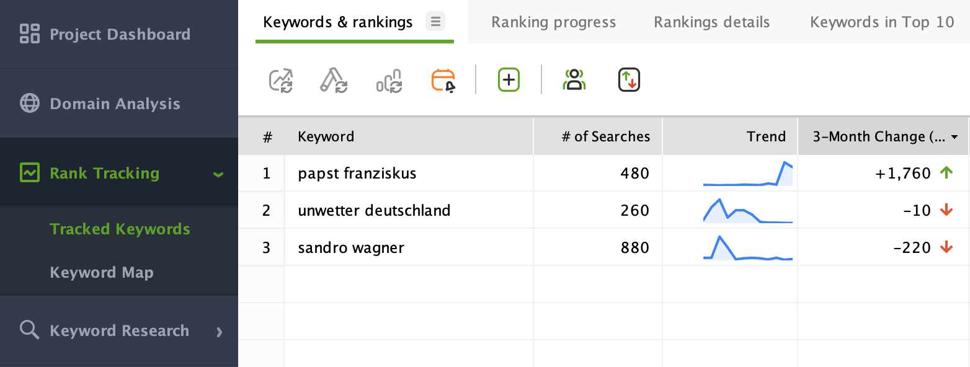The height and width of the screenshot is (367, 970).
Task: Select Tracked Keywords in sidebar
Action: (120, 229)
